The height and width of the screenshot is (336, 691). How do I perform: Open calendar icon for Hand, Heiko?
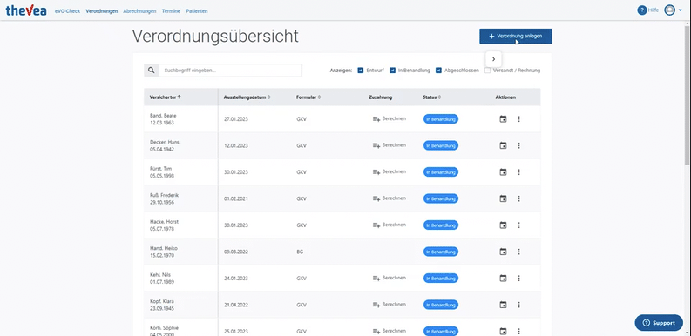pos(503,252)
